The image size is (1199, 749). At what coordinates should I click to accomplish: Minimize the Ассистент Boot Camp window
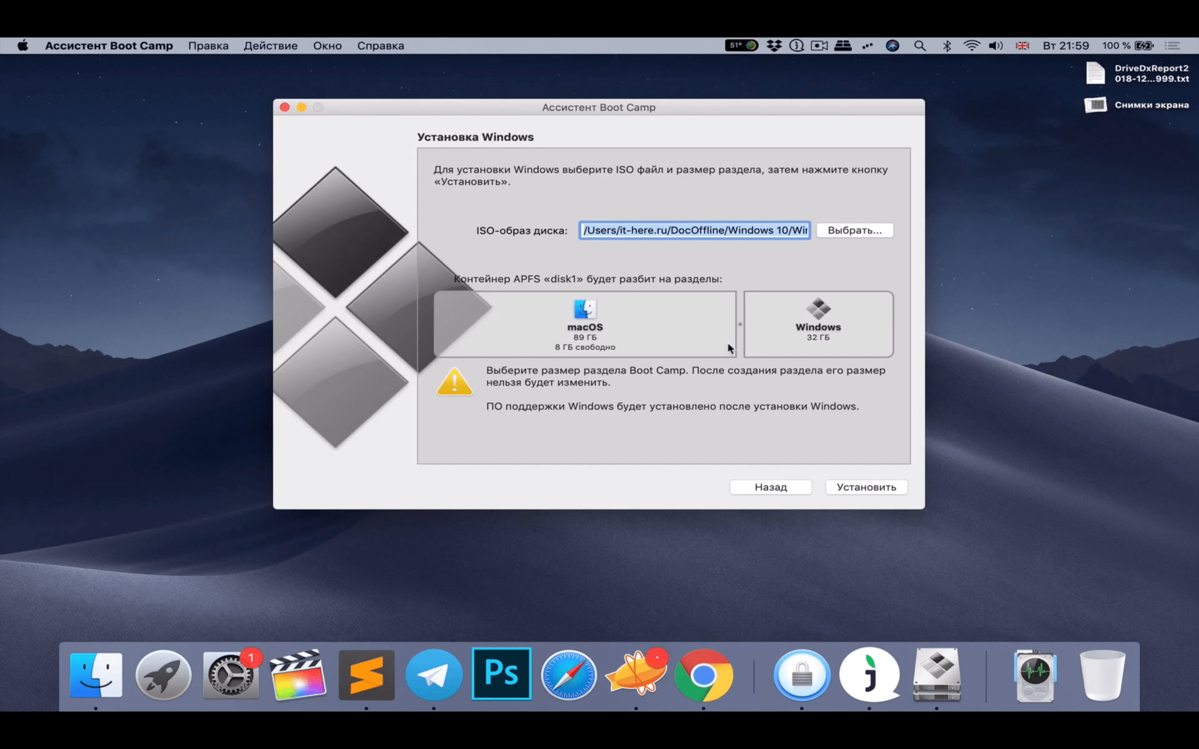tap(301, 107)
